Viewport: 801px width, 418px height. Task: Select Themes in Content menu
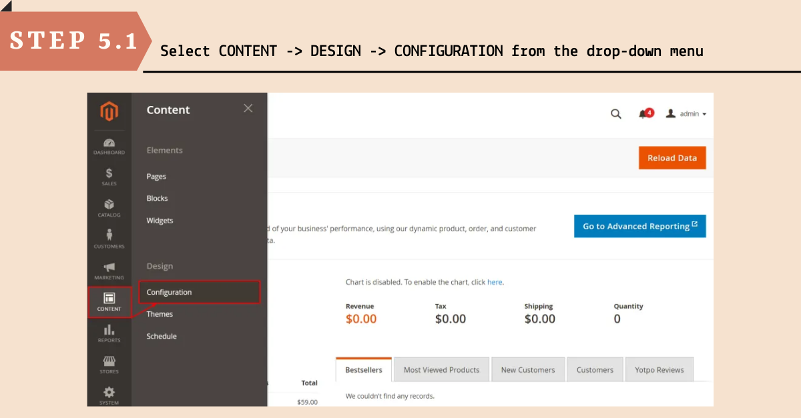(x=160, y=314)
